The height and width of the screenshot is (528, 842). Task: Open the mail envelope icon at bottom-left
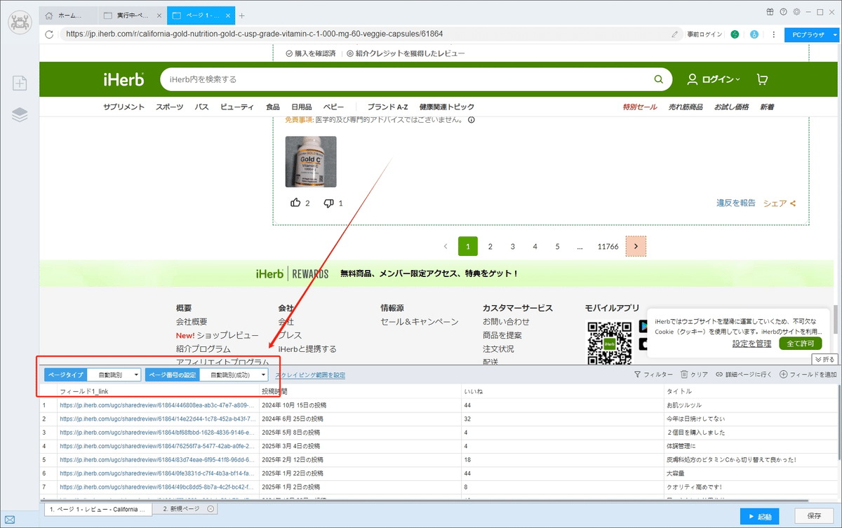click(10, 520)
